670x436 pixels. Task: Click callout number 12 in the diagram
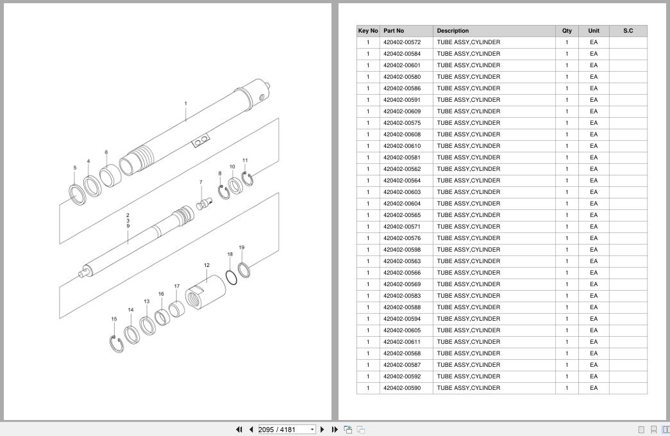point(207,265)
